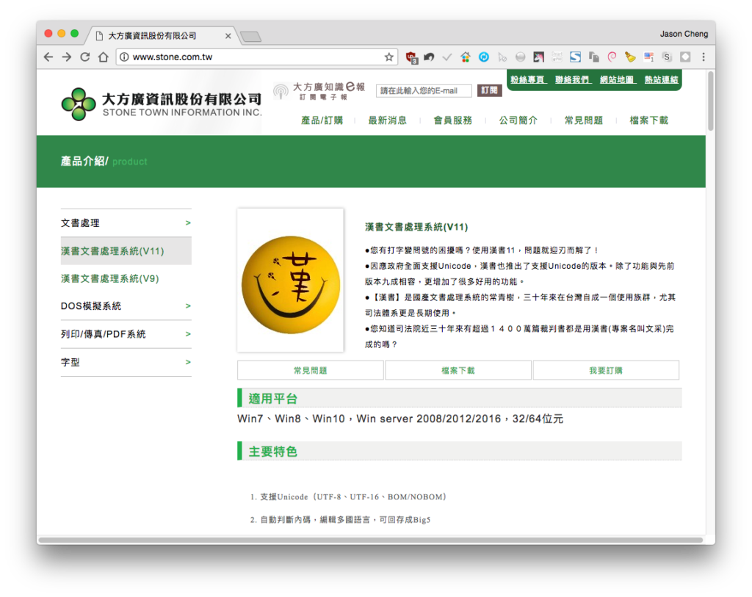Click the Stone Town clover logo
The width and height of the screenshot is (752, 597).
click(x=78, y=104)
